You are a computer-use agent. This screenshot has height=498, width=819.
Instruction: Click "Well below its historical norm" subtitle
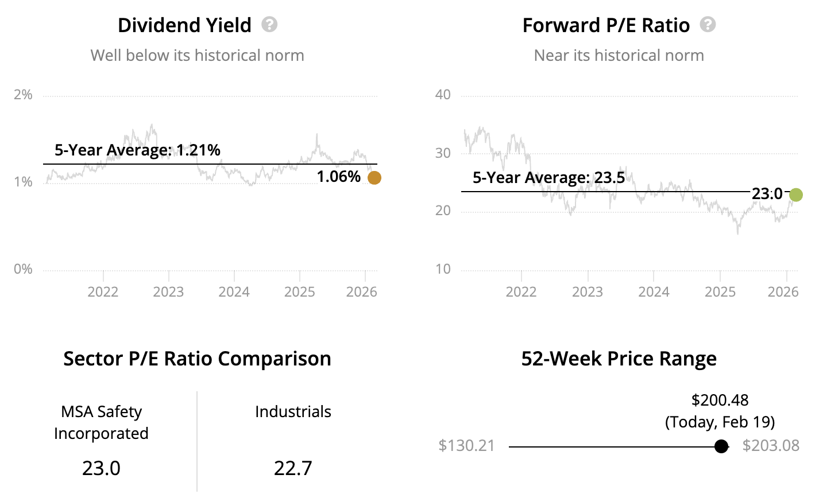pyautogui.click(x=197, y=56)
